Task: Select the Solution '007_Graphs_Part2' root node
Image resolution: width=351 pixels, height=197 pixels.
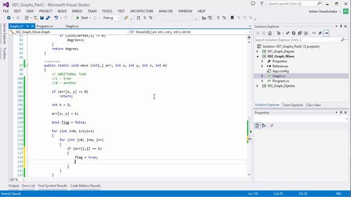Action: [291, 47]
